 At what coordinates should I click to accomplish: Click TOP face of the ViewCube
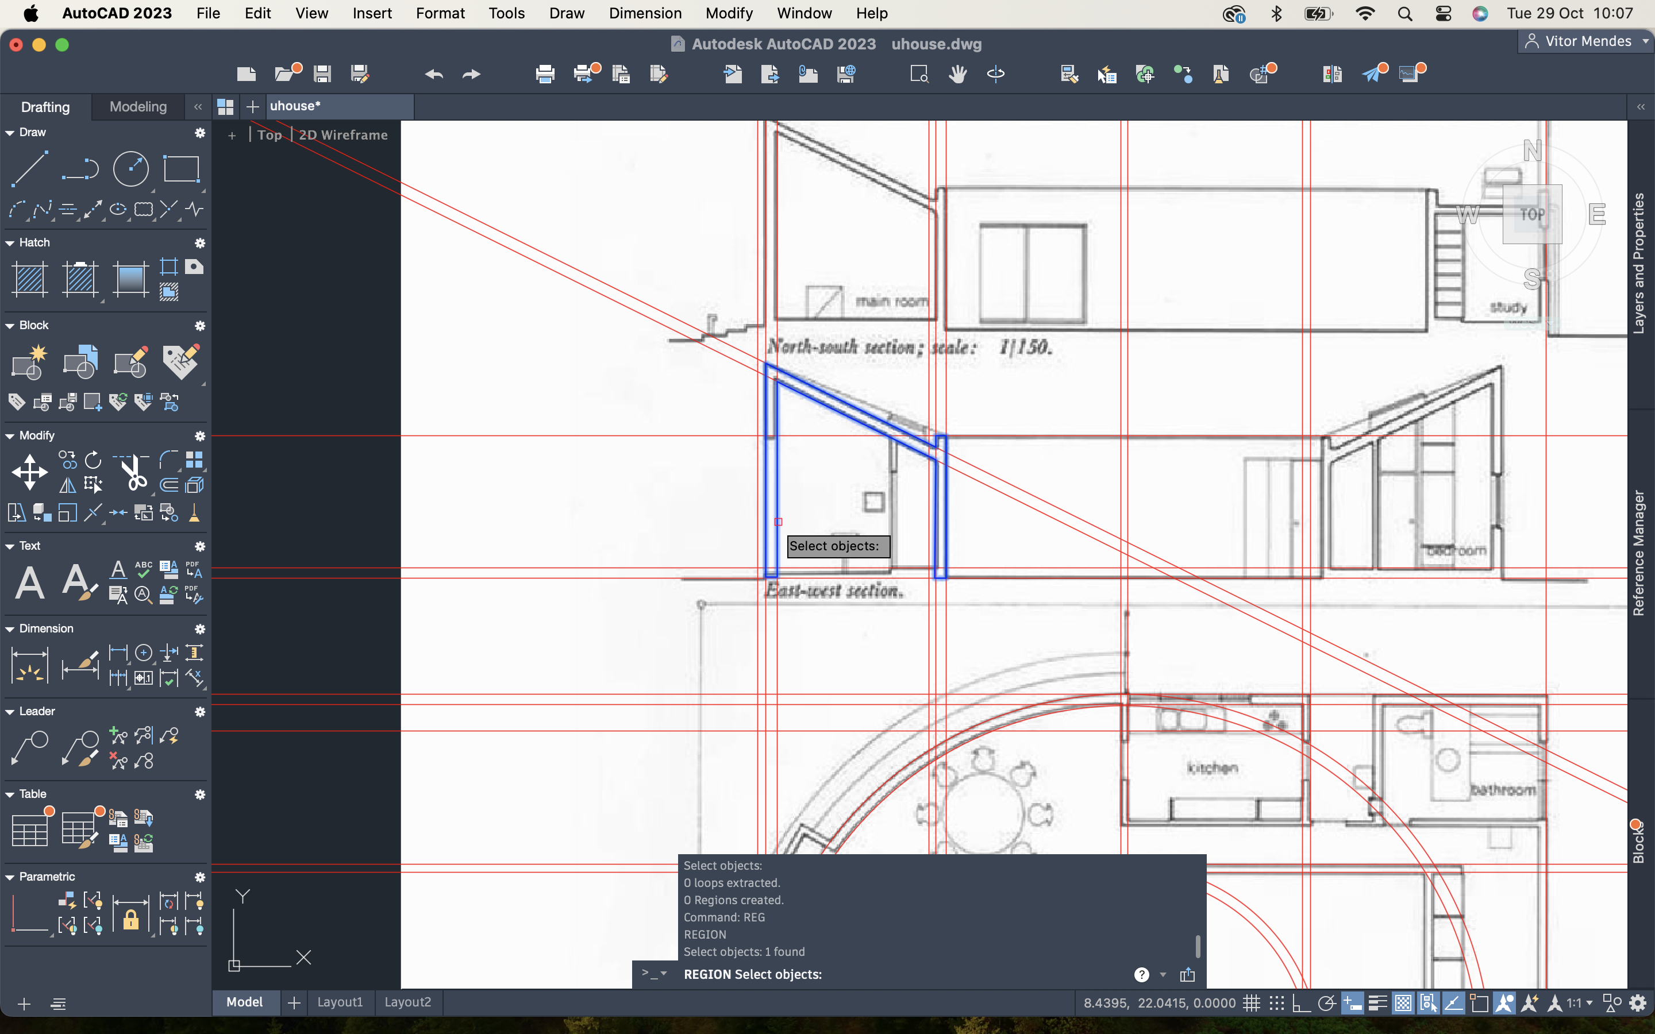pos(1532,214)
